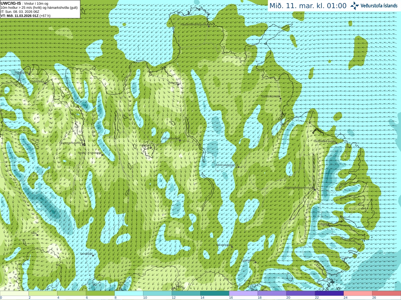
Task: Click the 'Reykir í Fnjóskadal' label text
Action: tap(90, 153)
